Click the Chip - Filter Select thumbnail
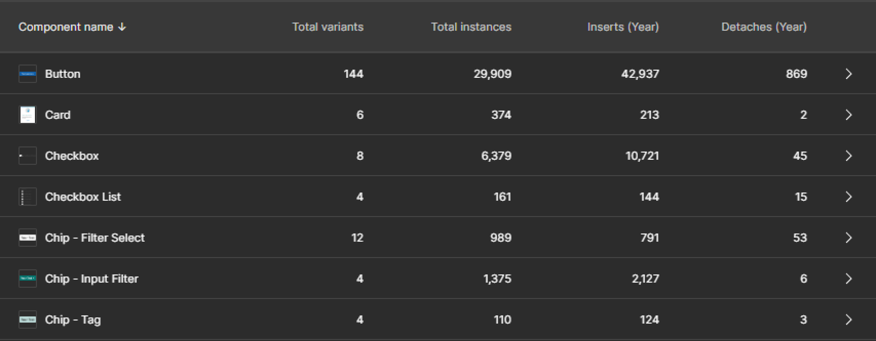876x341 pixels. tap(28, 238)
